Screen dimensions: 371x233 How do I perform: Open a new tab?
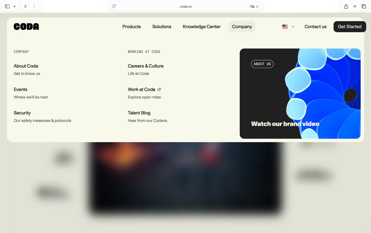(x=355, y=6)
